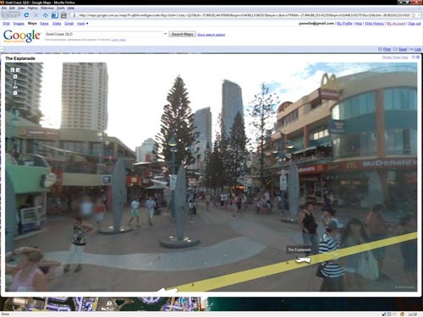This screenshot has height=317, width=423.
Task: Toggle Street View full-screen size button
Action: [414, 57]
